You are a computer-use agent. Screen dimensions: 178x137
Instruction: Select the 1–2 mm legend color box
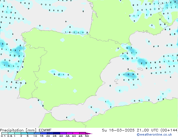18,133
